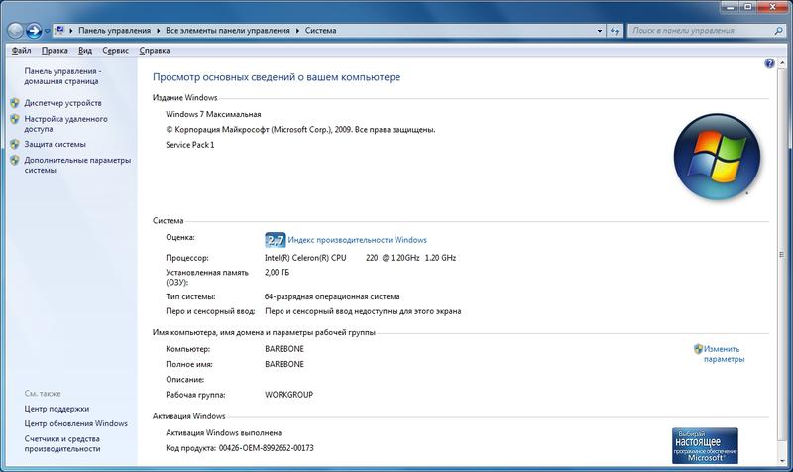Open the Сервис menu
This screenshot has height=472, width=793.
pos(115,51)
